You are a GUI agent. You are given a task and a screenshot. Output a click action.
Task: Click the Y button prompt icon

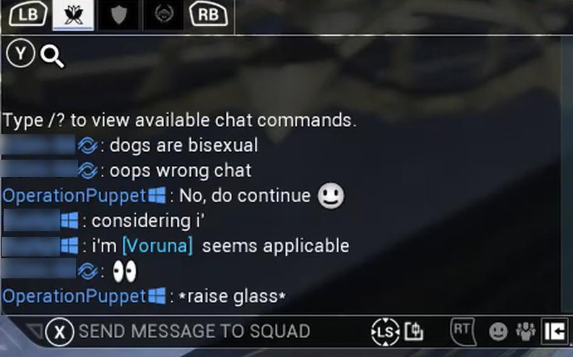(21, 53)
